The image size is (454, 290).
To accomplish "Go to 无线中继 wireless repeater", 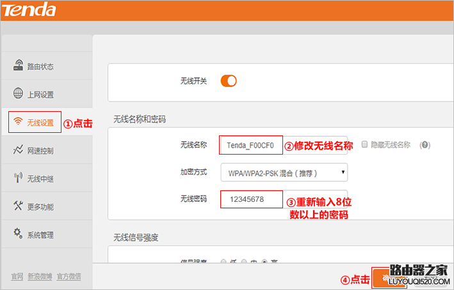I will point(40,179).
